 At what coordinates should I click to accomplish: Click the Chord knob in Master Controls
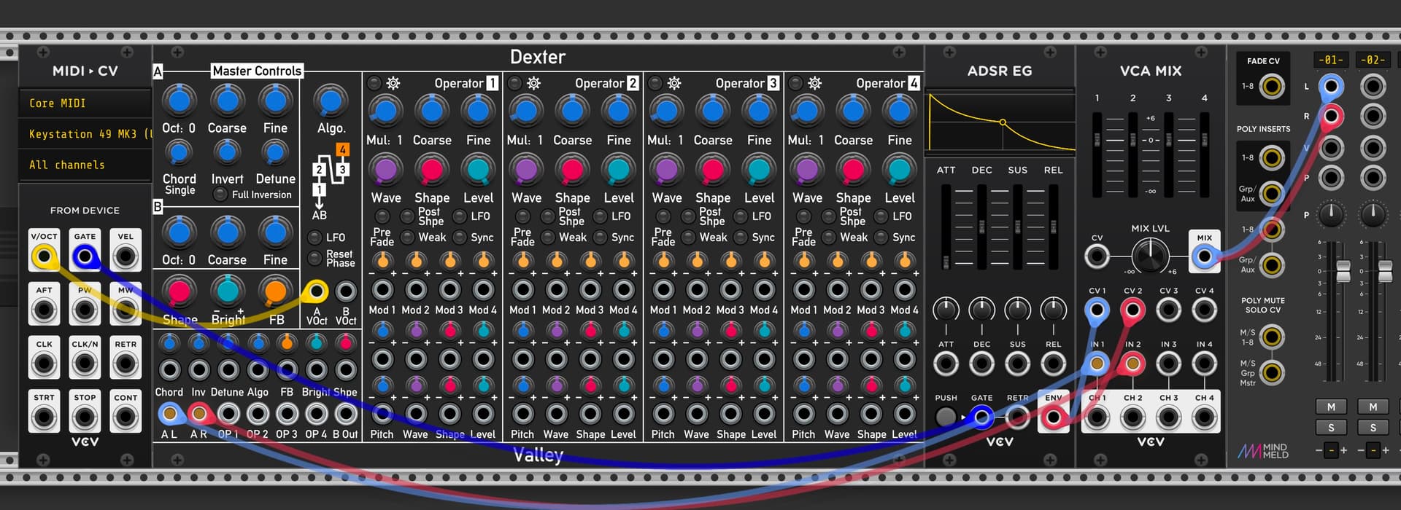point(179,152)
